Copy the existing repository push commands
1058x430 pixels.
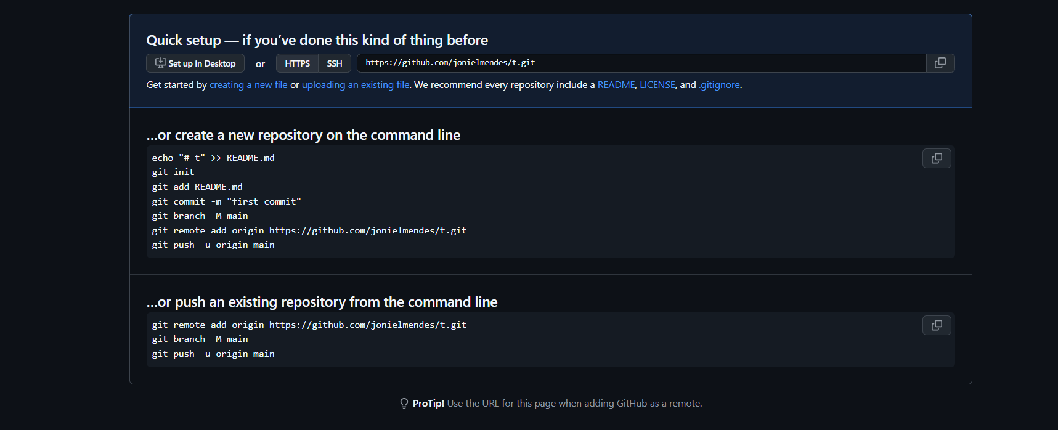pyautogui.click(x=936, y=325)
